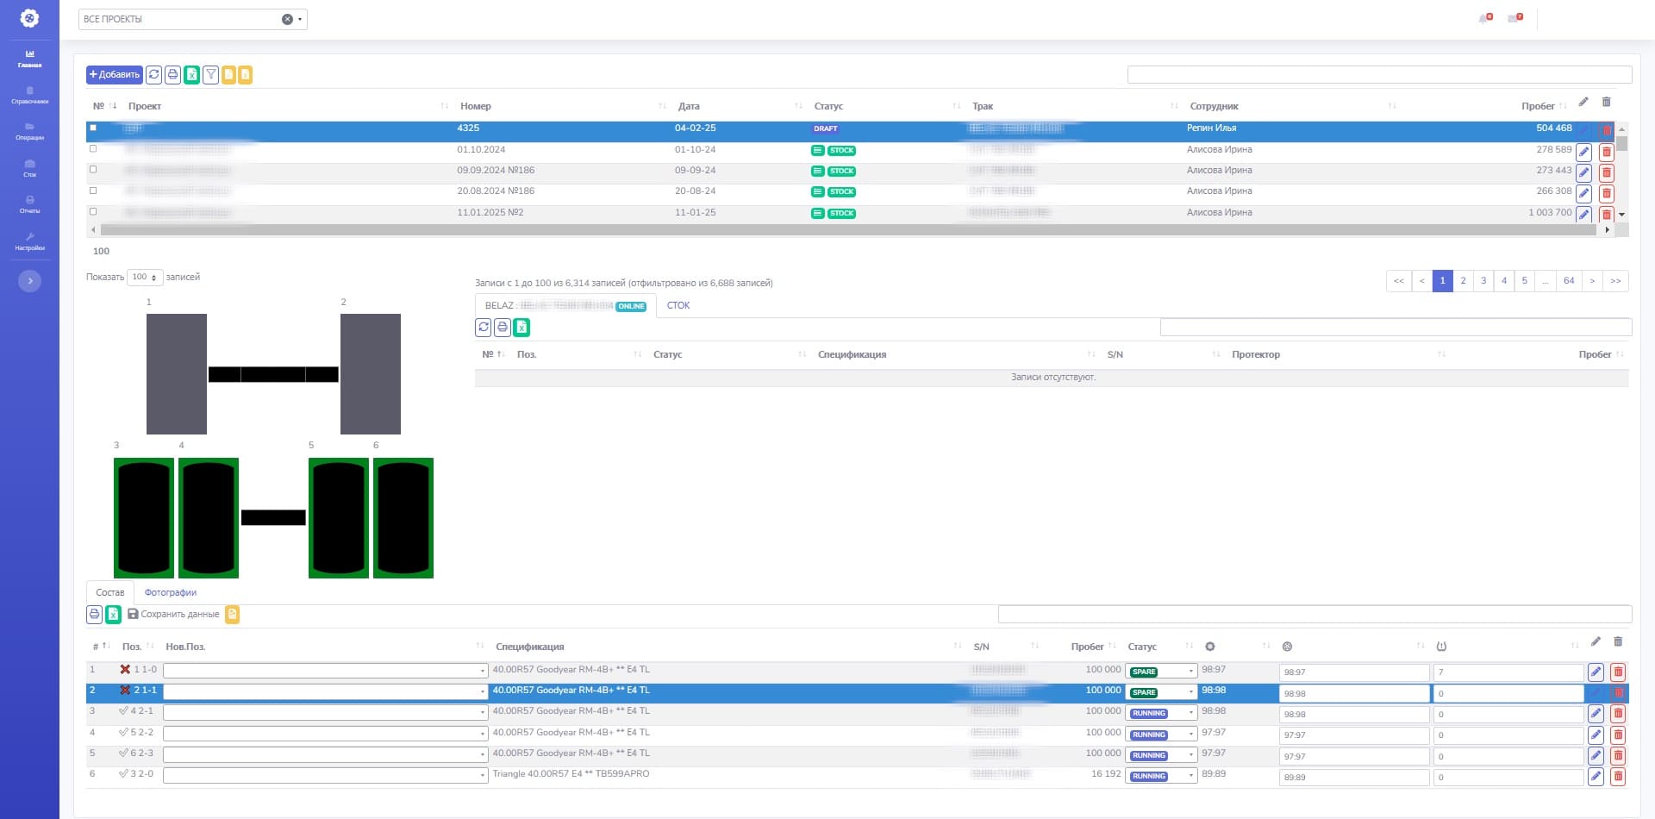Image resolution: width=1655 pixels, height=819 pixels.
Task: Open the filter funnel in top toolbar
Action: pyautogui.click(x=210, y=75)
